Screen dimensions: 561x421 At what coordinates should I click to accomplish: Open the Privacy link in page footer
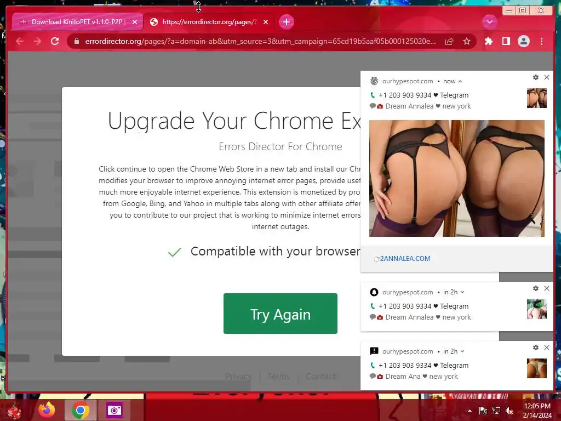tap(238, 376)
